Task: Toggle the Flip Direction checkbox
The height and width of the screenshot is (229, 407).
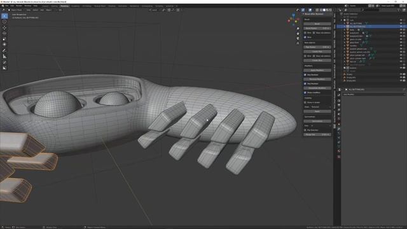Action: [x=305, y=130]
